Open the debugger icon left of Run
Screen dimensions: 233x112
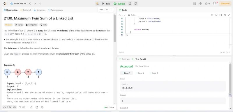pos(97,3)
